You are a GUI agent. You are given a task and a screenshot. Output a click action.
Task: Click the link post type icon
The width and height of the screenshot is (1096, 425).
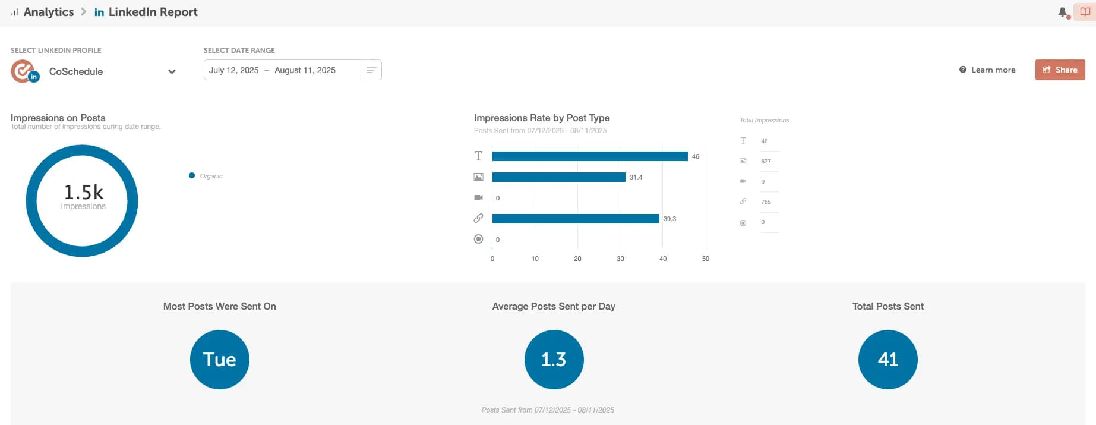click(x=478, y=218)
